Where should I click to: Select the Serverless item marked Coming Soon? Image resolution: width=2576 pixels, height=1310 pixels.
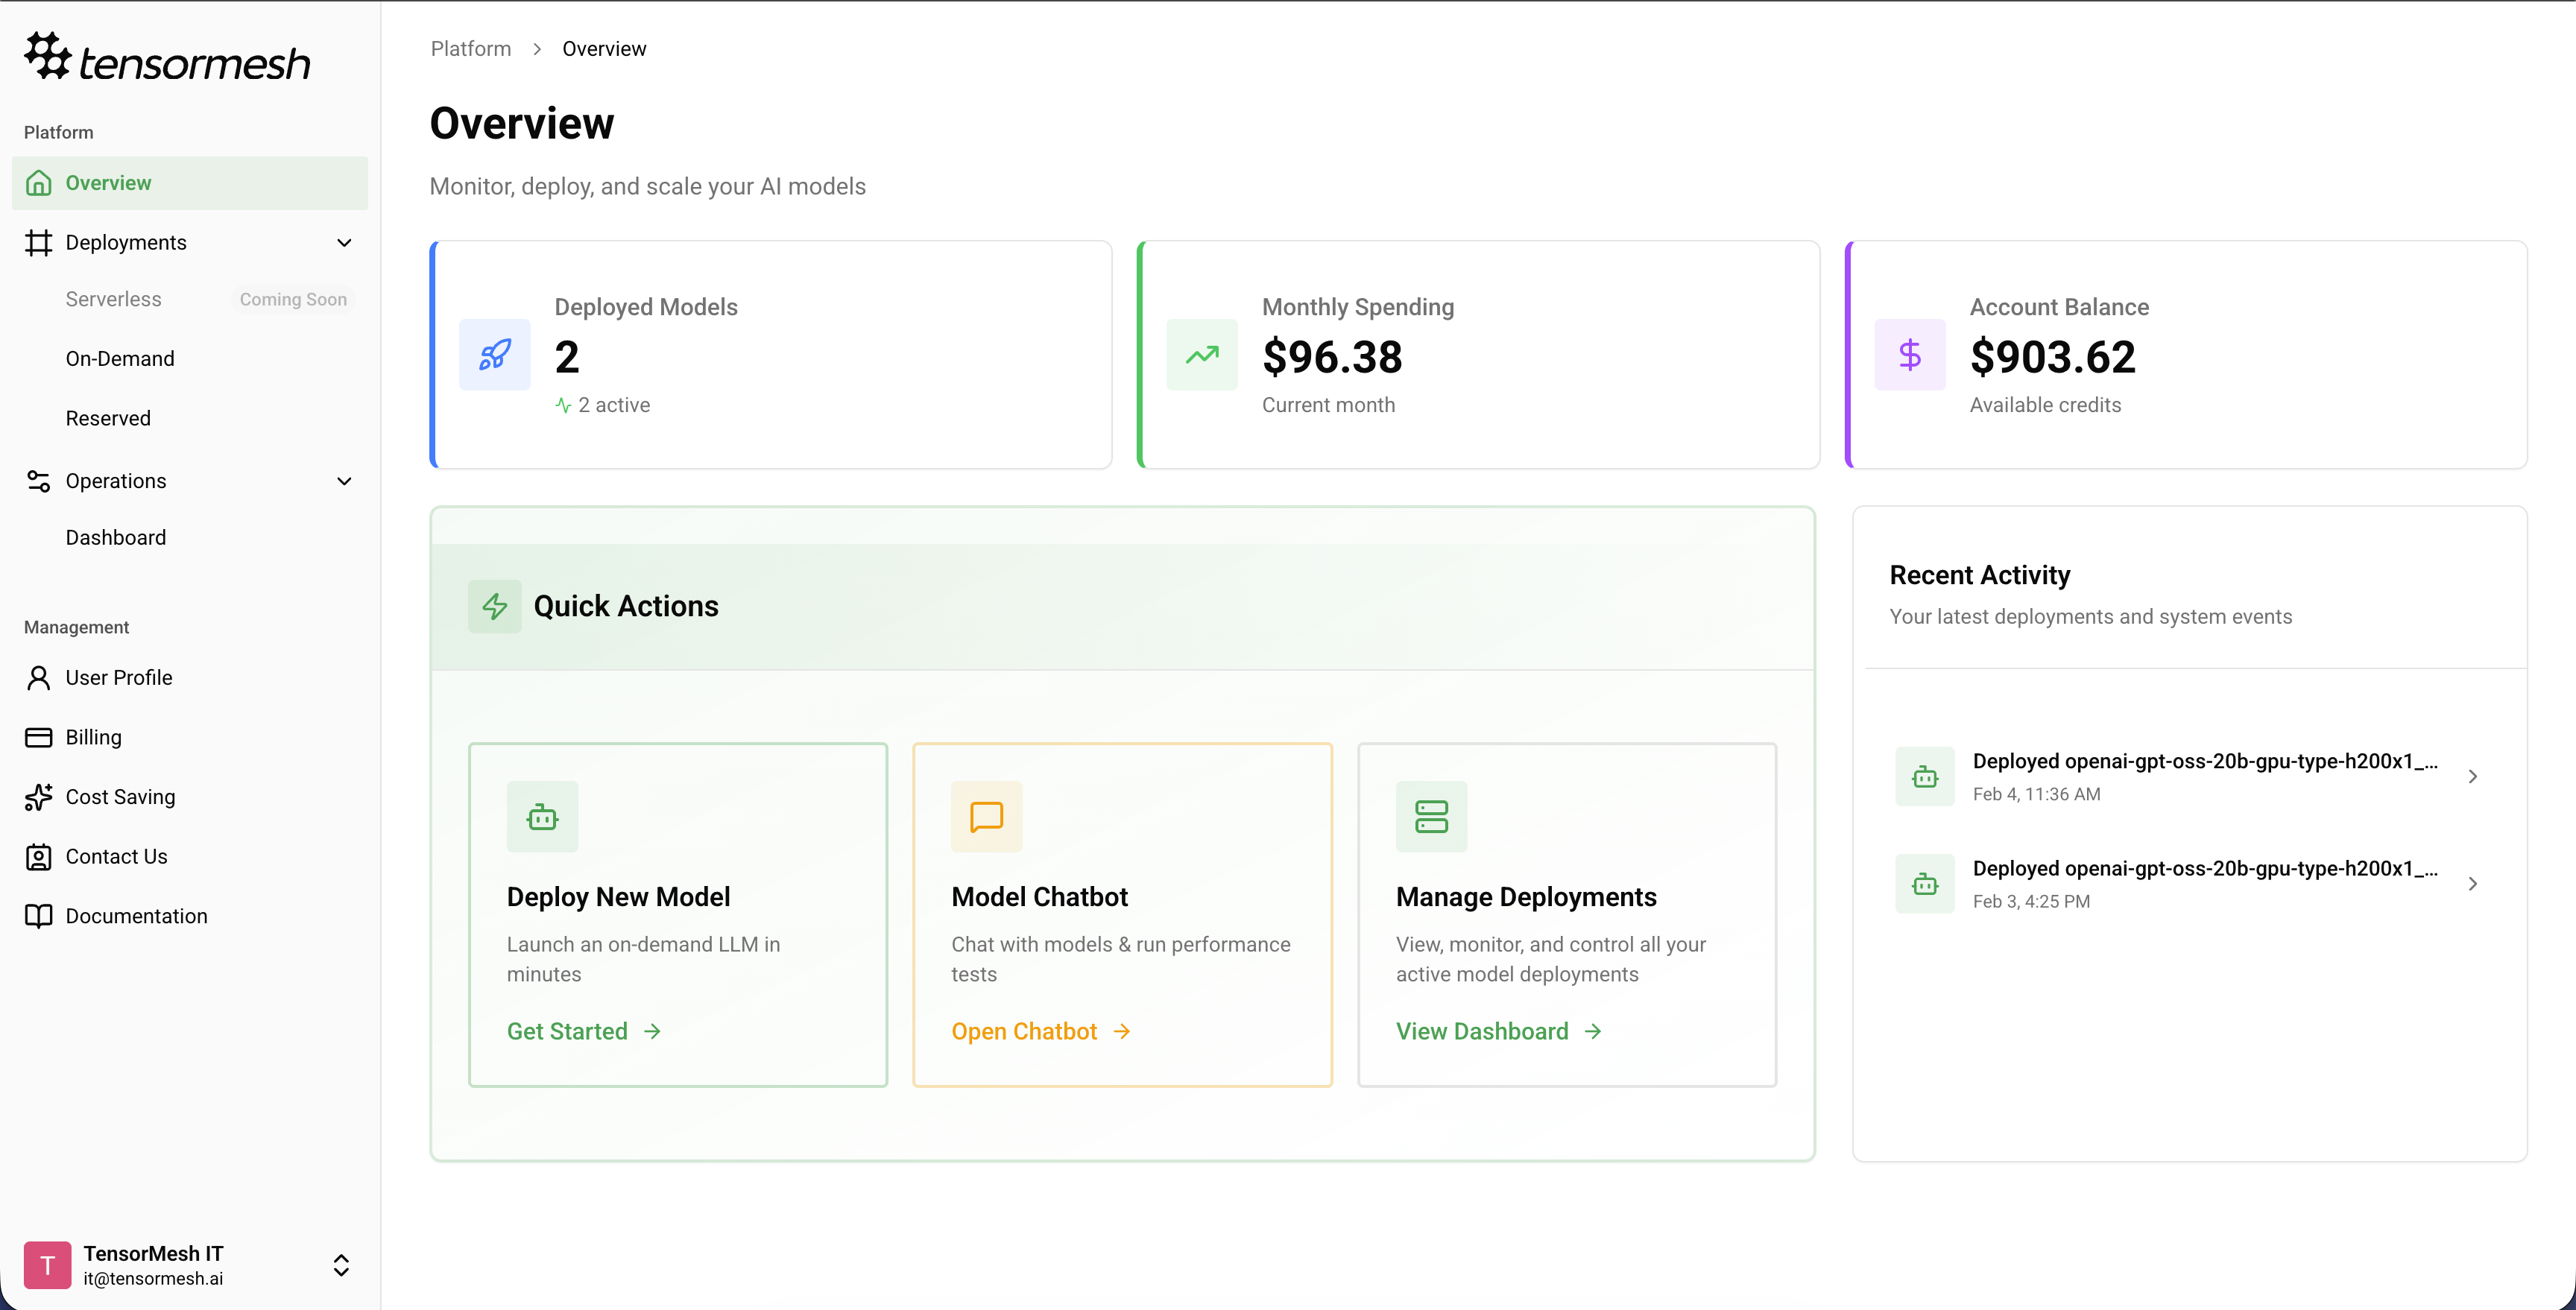(x=113, y=299)
